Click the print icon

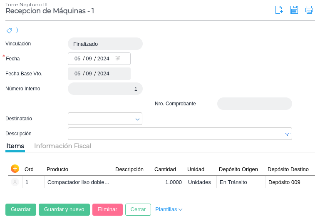(x=309, y=10)
